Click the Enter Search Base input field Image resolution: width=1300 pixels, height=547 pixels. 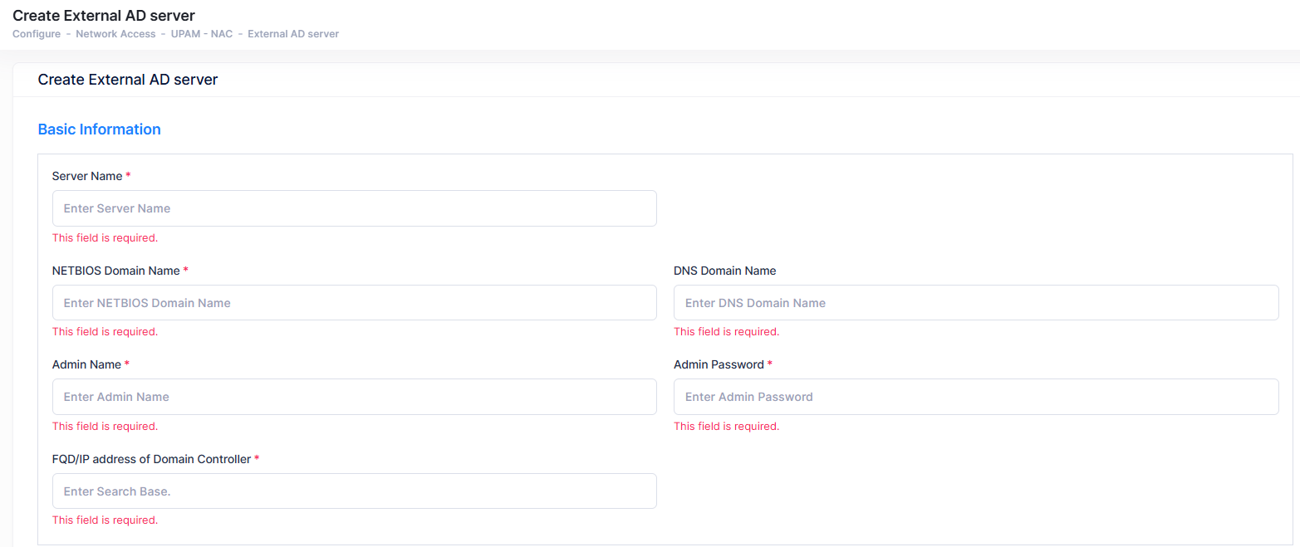click(x=354, y=491)
